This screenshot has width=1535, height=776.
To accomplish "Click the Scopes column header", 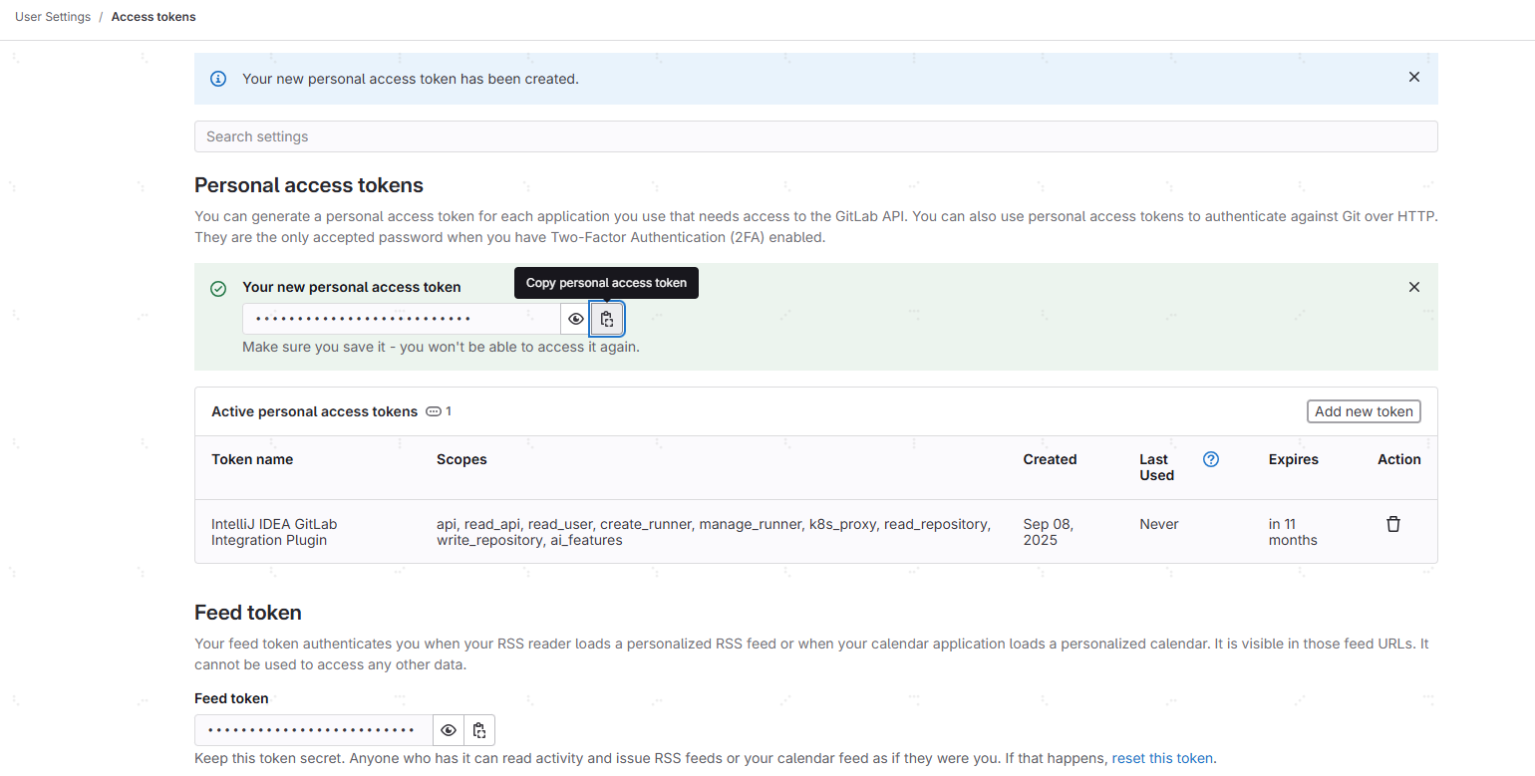I will (461, 459).
